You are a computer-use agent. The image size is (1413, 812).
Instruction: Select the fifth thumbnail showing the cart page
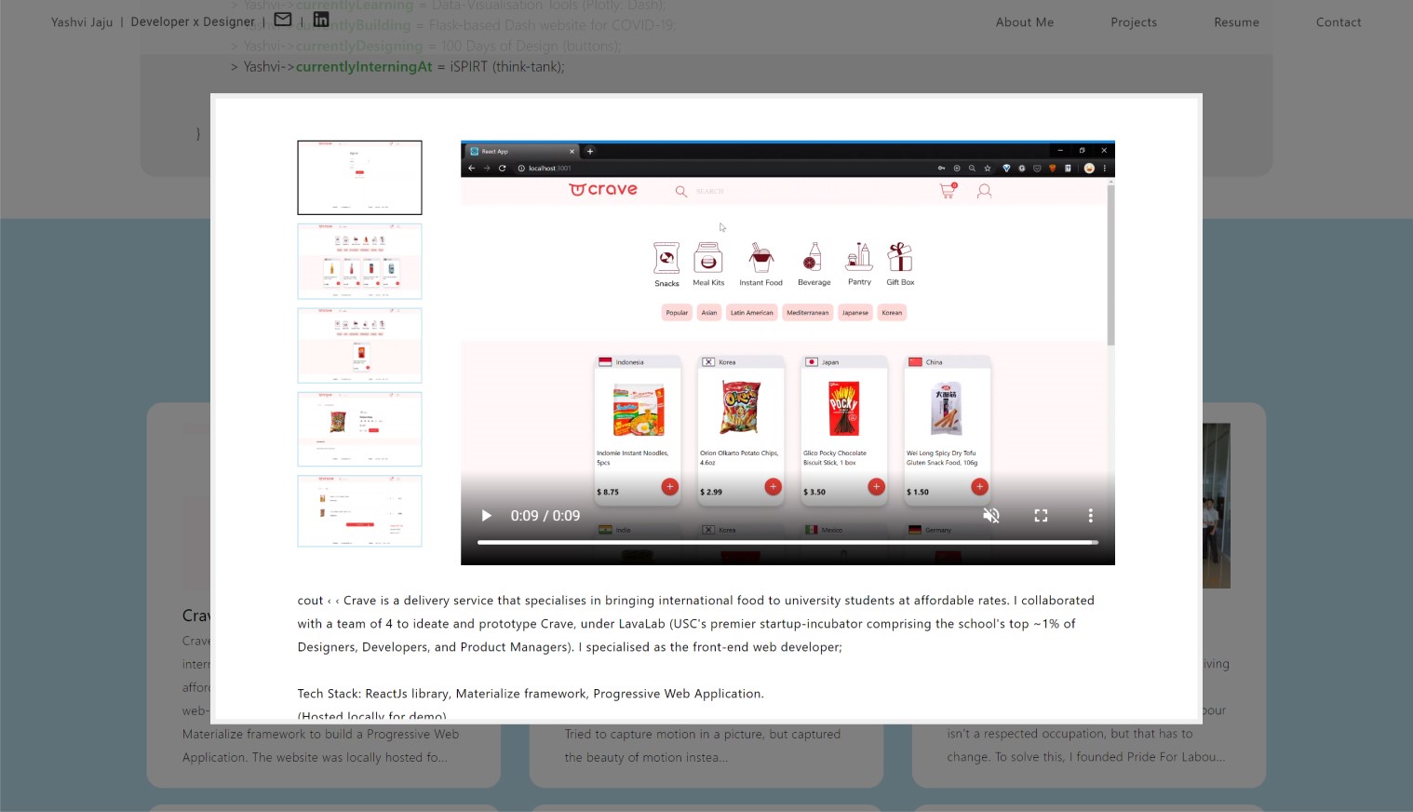[x=359, y=511]
